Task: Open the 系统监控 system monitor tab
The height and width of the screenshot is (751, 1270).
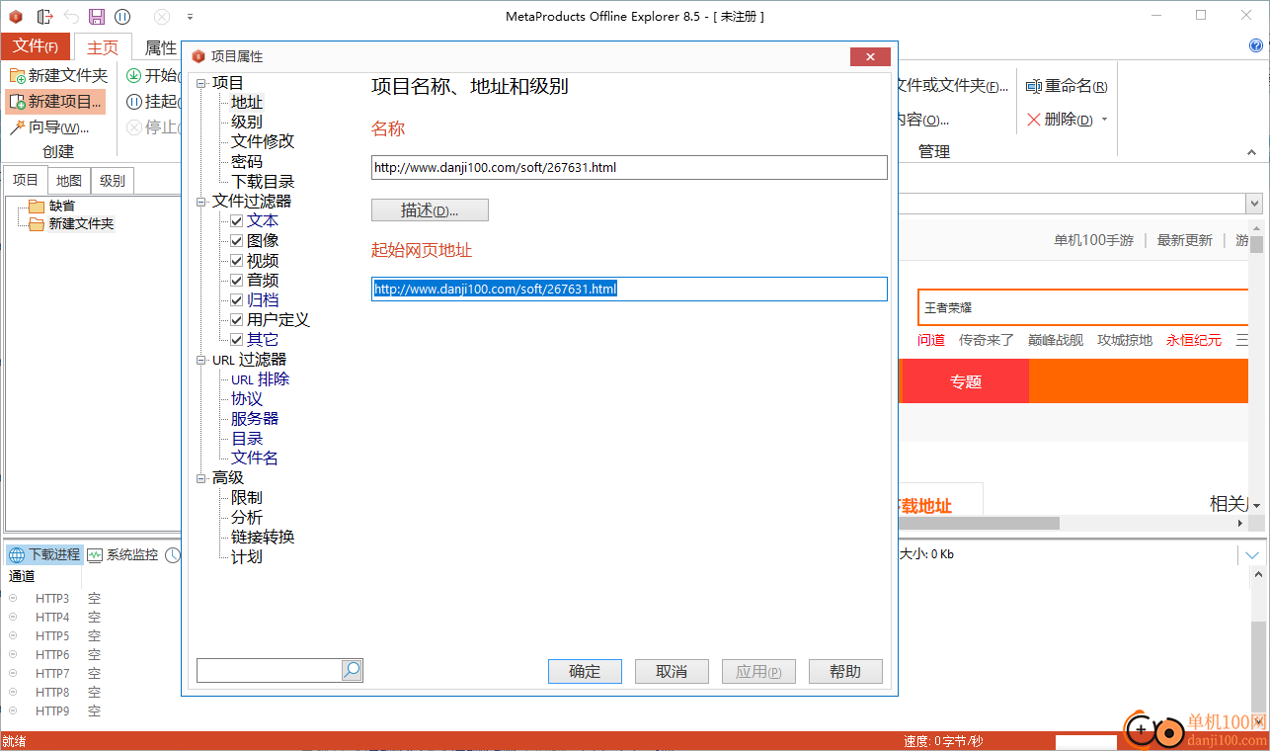Action: 122,554
